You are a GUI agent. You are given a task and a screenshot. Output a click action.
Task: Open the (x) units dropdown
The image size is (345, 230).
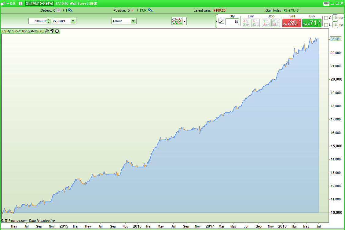(64, 21)
